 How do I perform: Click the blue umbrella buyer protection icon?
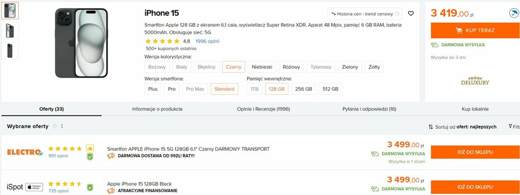point(514,14)
